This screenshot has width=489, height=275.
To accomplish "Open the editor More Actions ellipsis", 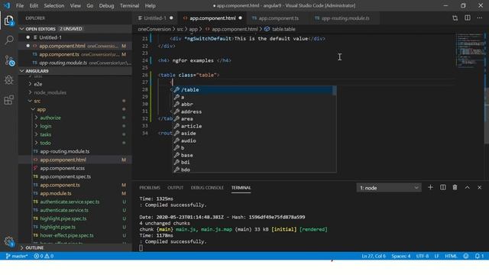I will coord(479,18).
